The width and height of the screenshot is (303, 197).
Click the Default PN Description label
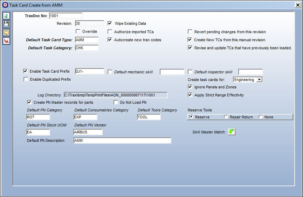[x=46, y=140]
